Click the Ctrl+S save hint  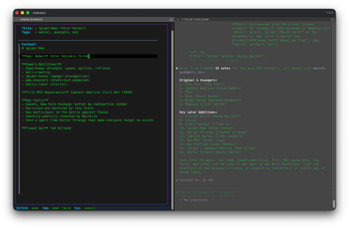[x=27, y=208]
